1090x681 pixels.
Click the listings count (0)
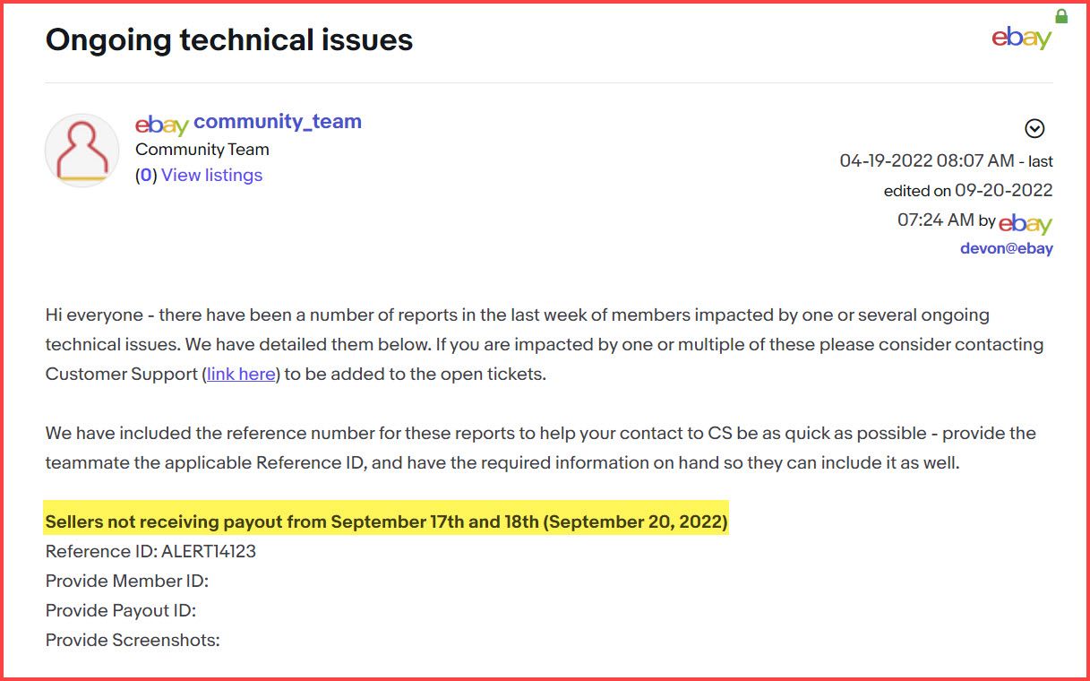point(146,175)
